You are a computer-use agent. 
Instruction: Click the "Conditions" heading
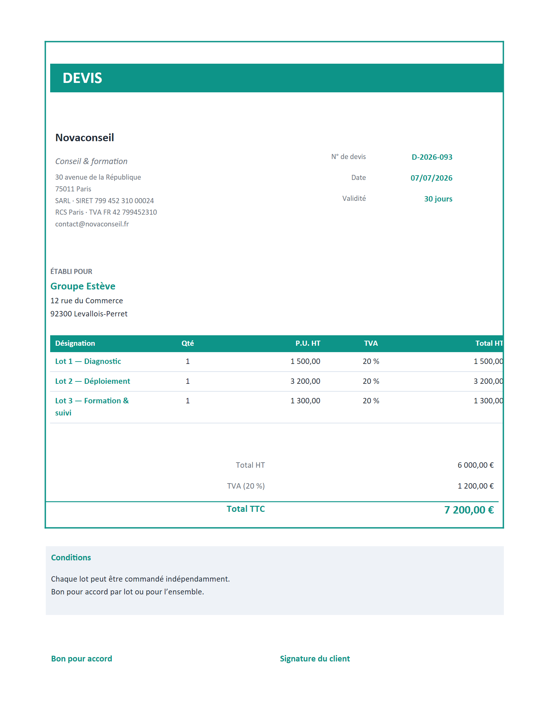pos(71,558)
